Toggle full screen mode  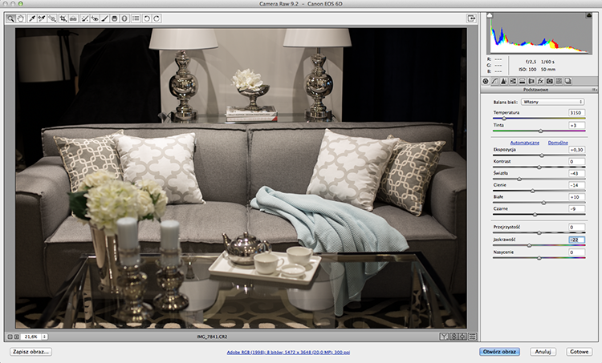pos(471,18)
